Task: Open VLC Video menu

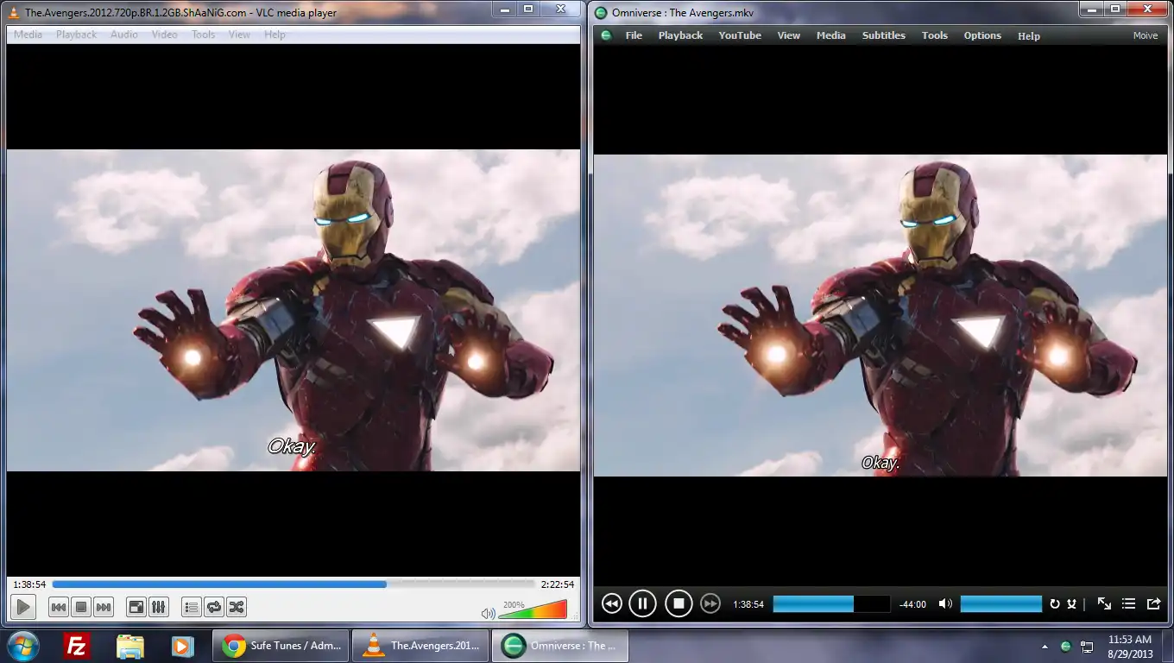Action: point(164,35)
